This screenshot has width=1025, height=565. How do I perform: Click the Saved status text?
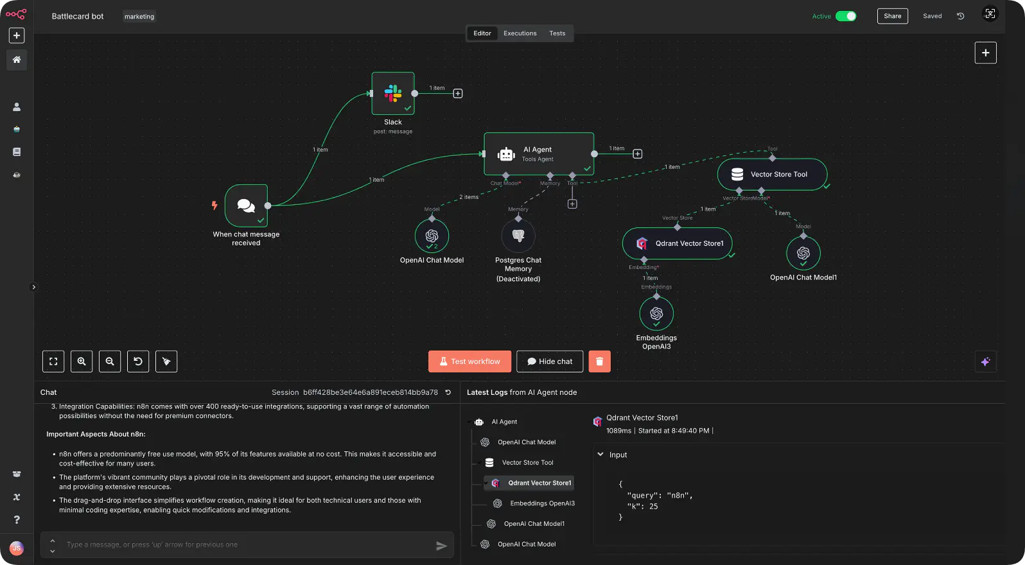click(932, 16)
